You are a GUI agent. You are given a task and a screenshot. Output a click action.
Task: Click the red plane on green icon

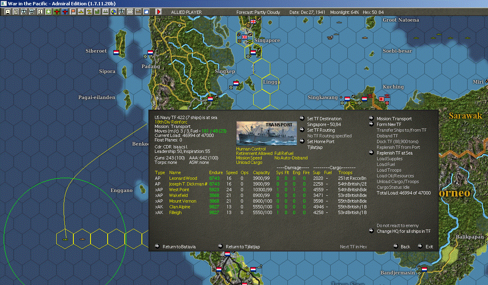(x=57, y=12)
